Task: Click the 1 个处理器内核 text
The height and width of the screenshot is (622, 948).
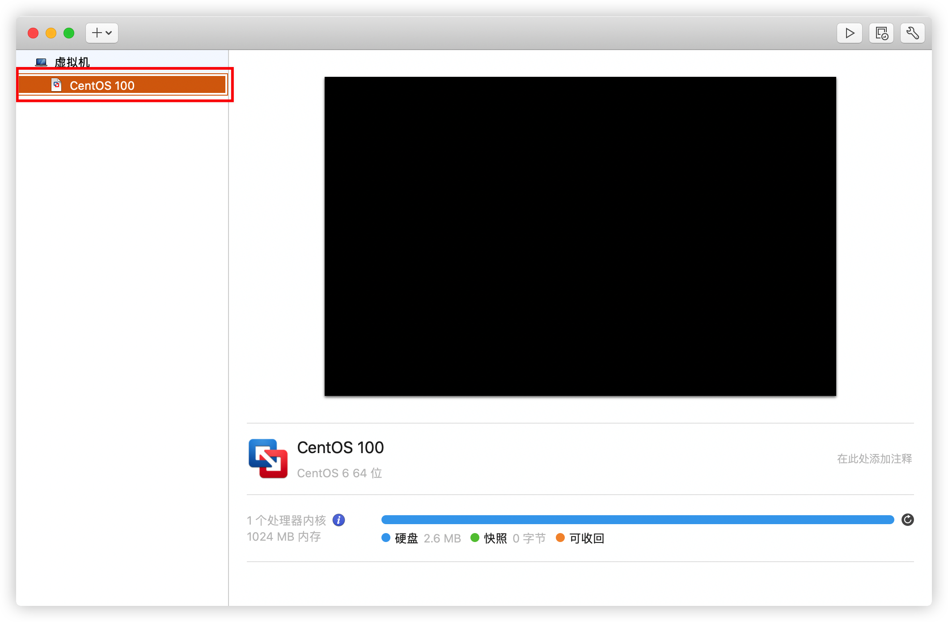Action: pyautogui.click(x=286, y=521)
